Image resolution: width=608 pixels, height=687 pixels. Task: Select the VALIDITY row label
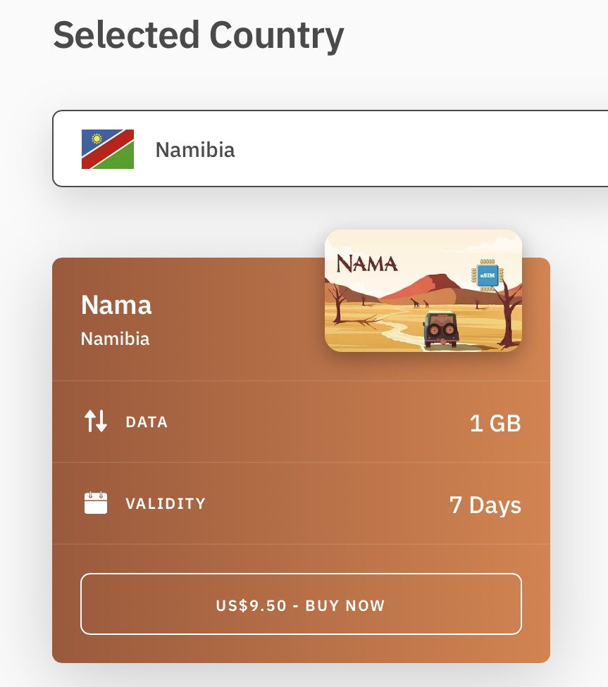(166, 504)
